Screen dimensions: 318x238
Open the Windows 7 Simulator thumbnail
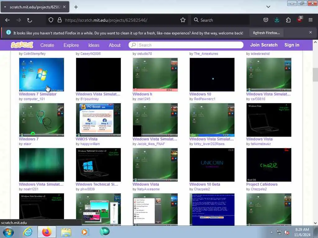pyautogui.click(x=42, y=74)
